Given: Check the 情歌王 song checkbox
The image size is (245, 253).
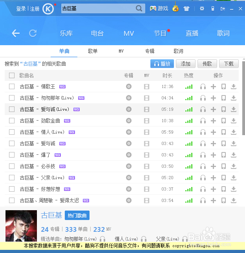Looking at the screenshot, I should click(x=12, y=86).
